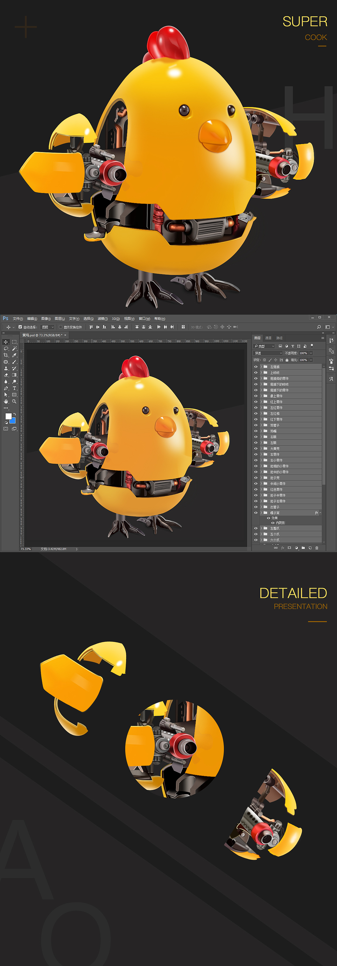Click the trash delete-layer icon
This screenshot has width=337, height=966.
[x=317, y=548]
